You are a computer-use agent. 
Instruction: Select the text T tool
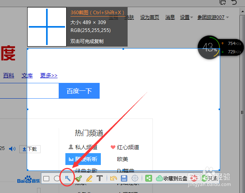100,178
